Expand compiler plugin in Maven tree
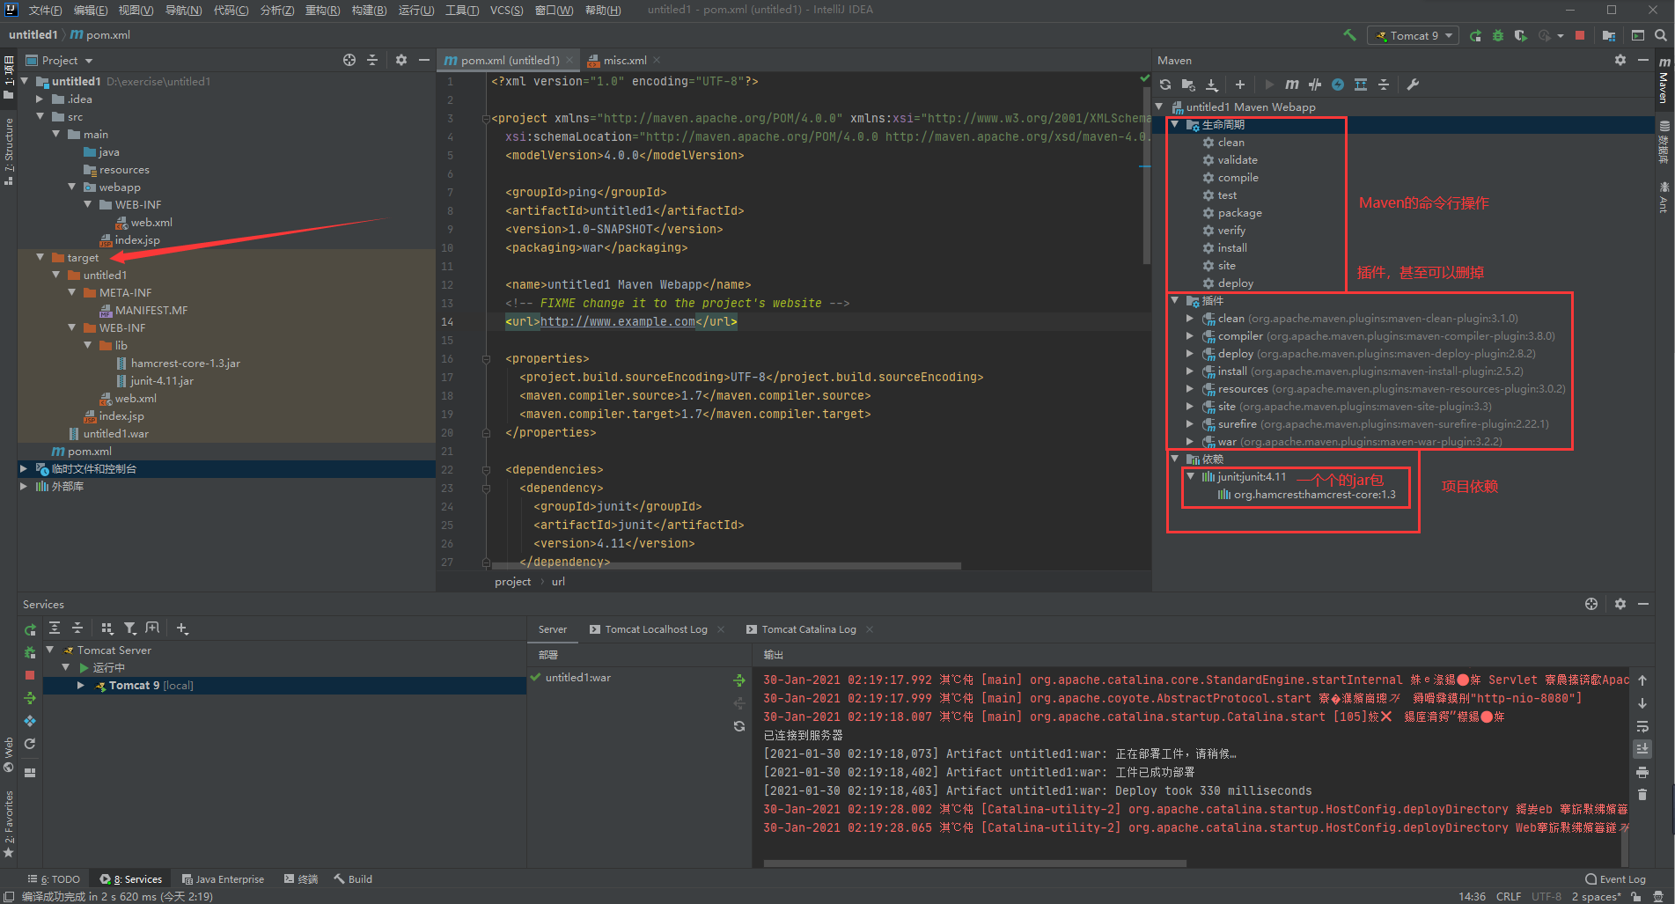The width and height of the screenshot is (1675, 904). pos(1190,335)
